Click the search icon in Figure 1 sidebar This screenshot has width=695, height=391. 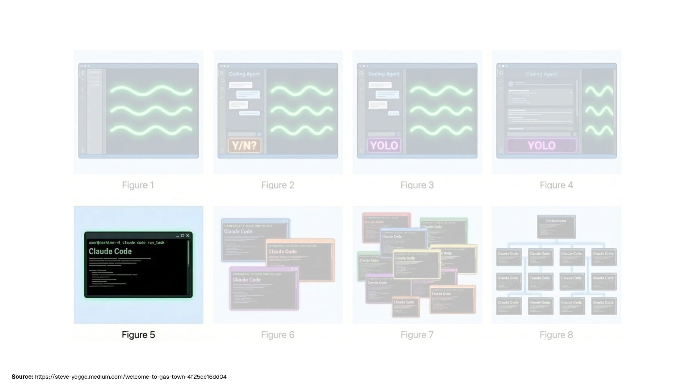tap(83, 81)
